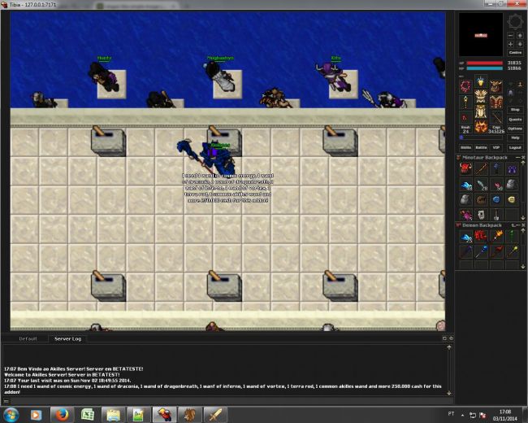Viewport: 528px width, 423px height.
Task: Toggle the stand-while-fighting mode icon
Action: coord(520,84)
